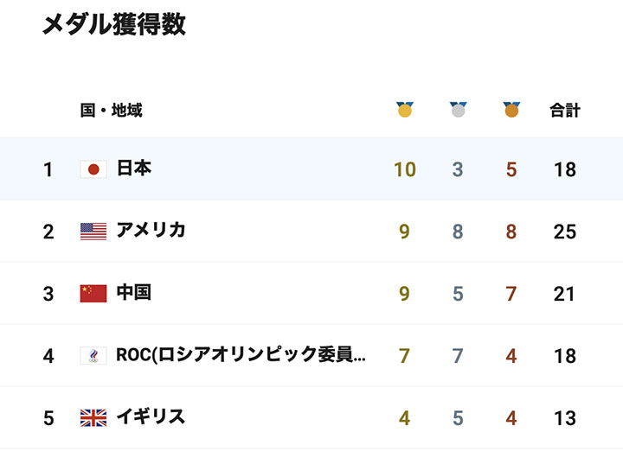623x464 pixels.
Task: Click the United Kingdom flag icon
Action: pos(93,418)
